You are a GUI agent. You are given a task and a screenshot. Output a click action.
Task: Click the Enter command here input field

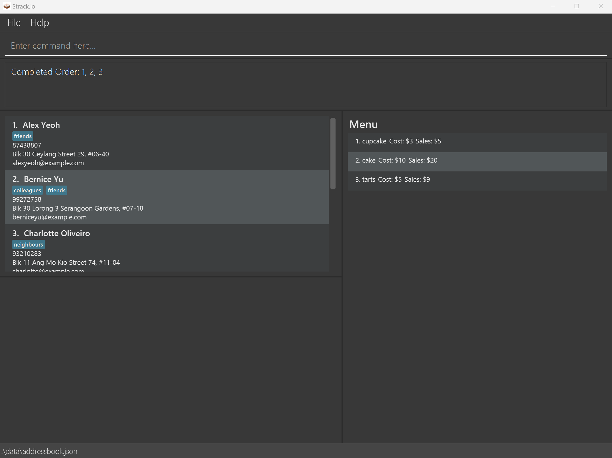point(306,46)
